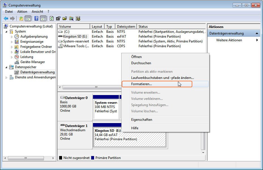The image size is (263, 170).
Task: Collapse the Datenspeicher node
Action: tap(6, 67)
